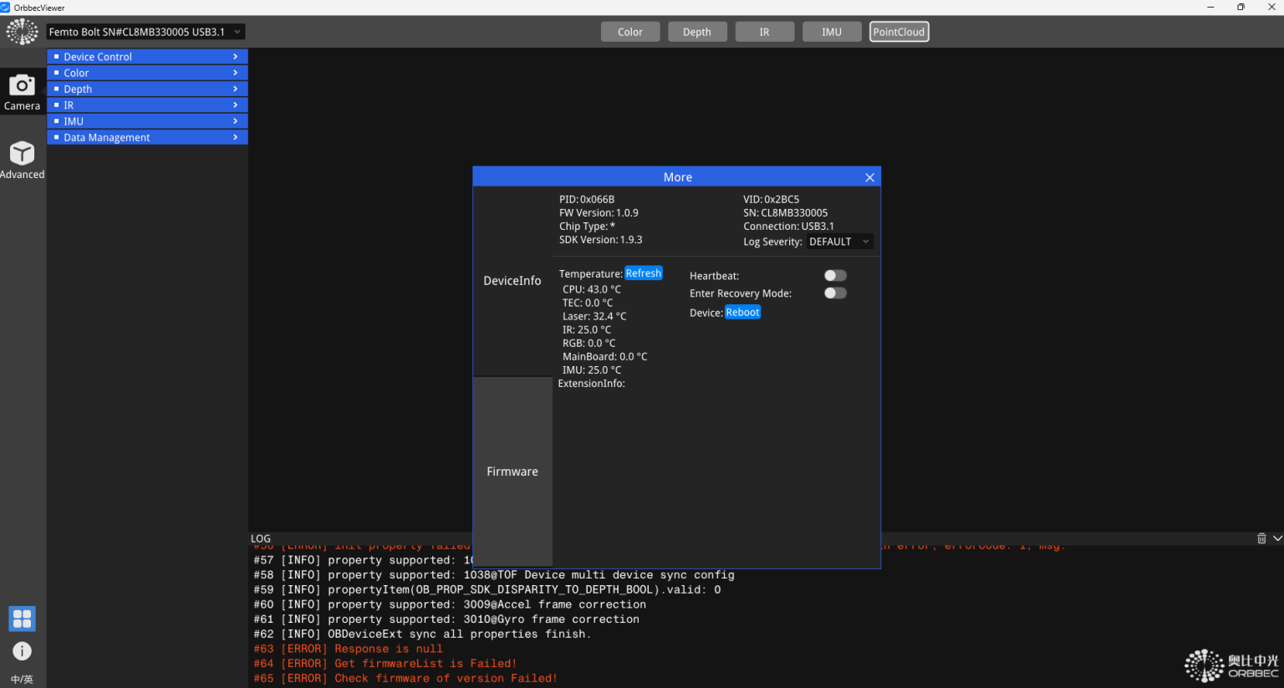1284x688 pixels.
Task: Expand the Device Control section
Action: click(x=147, y=57)
